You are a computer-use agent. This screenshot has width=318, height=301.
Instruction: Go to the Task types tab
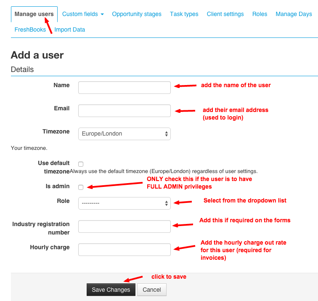184,14
